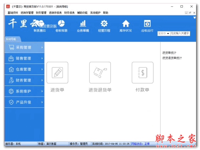Open 经营历程 gear icon
200x150 pixels.
(x=104, y=24)
